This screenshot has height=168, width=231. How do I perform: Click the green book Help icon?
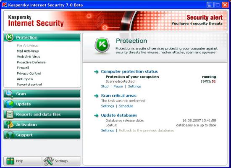[x=10, y=161]
